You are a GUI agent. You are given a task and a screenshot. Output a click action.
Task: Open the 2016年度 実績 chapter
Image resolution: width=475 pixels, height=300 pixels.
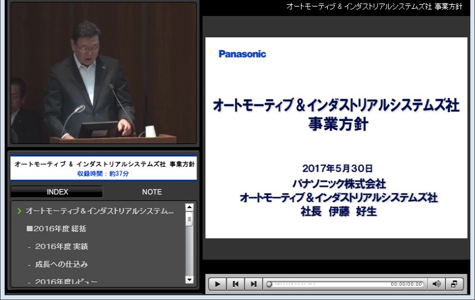(61, 247)
